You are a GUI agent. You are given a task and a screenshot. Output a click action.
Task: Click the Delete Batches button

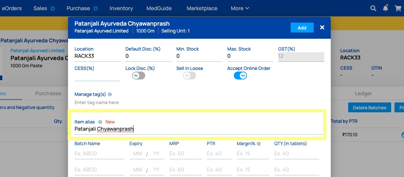click(x=370, y=108)
